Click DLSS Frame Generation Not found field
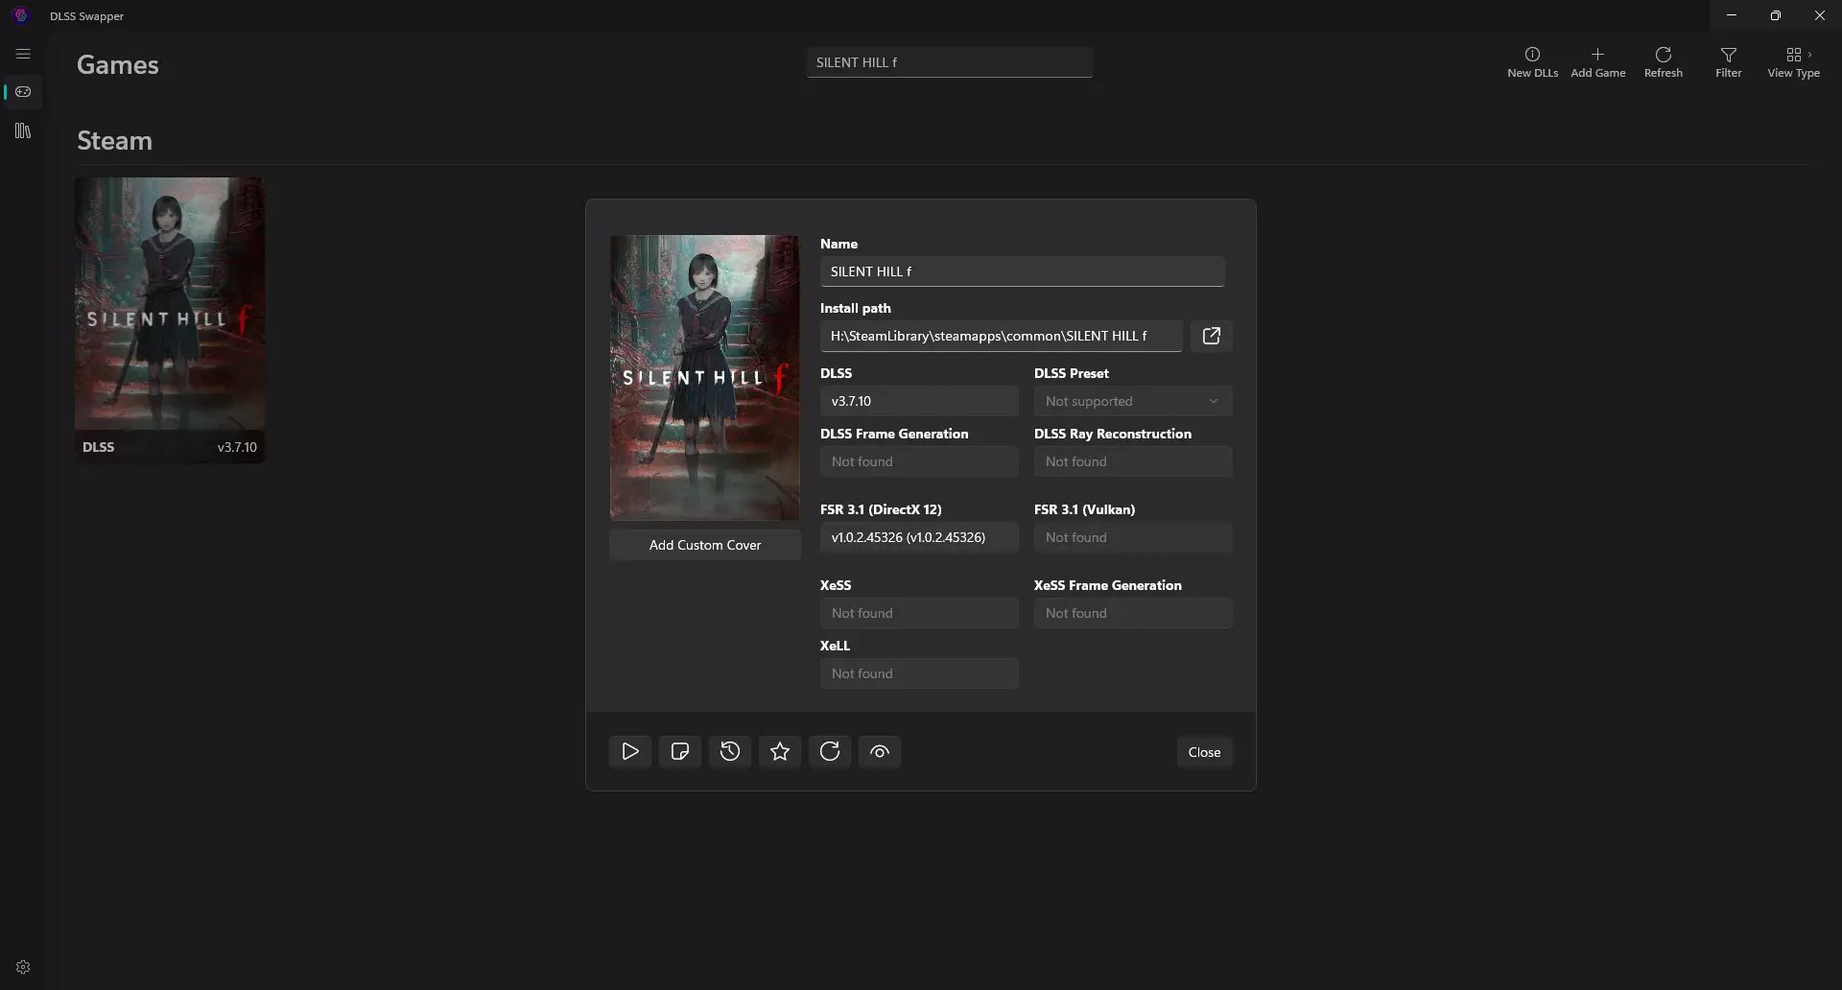 918,461
